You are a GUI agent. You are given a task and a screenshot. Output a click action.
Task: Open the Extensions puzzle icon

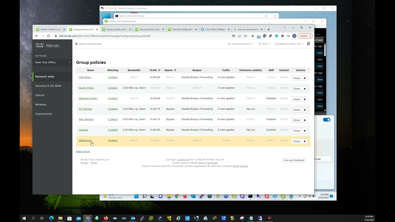pyautogui.click(x=282, y=36)
